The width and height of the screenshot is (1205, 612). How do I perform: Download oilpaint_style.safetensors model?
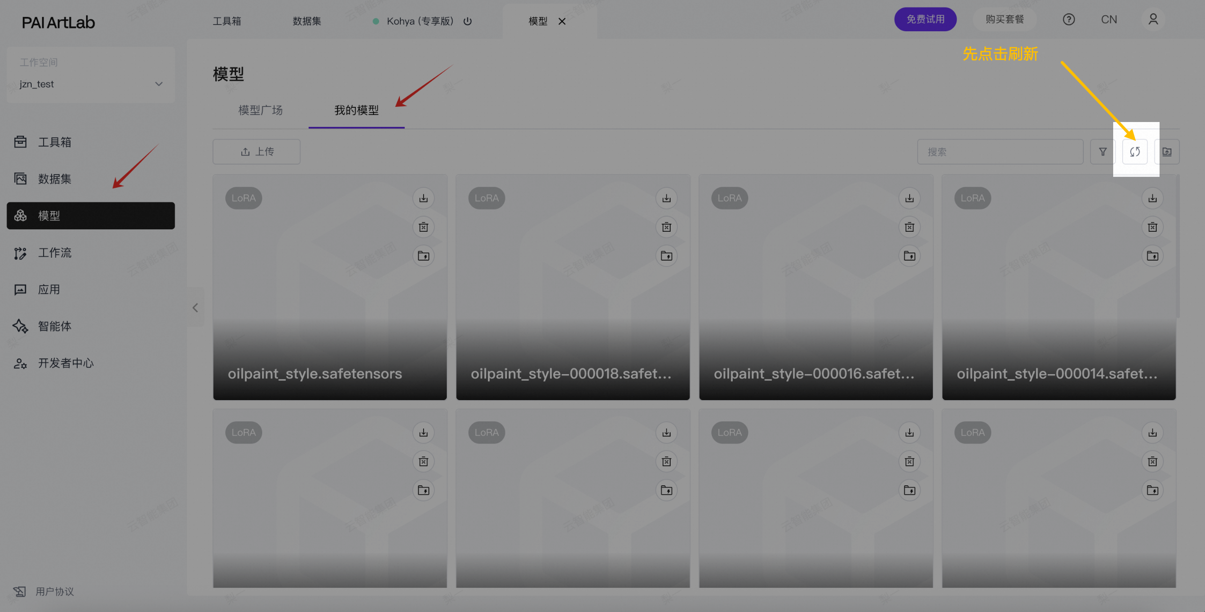[x=423, y=198]
